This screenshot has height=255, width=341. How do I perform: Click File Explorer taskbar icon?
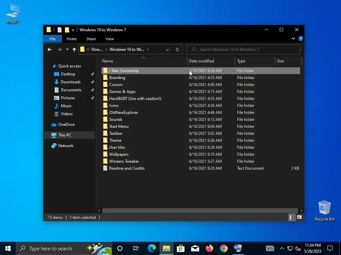coord(167,248)
